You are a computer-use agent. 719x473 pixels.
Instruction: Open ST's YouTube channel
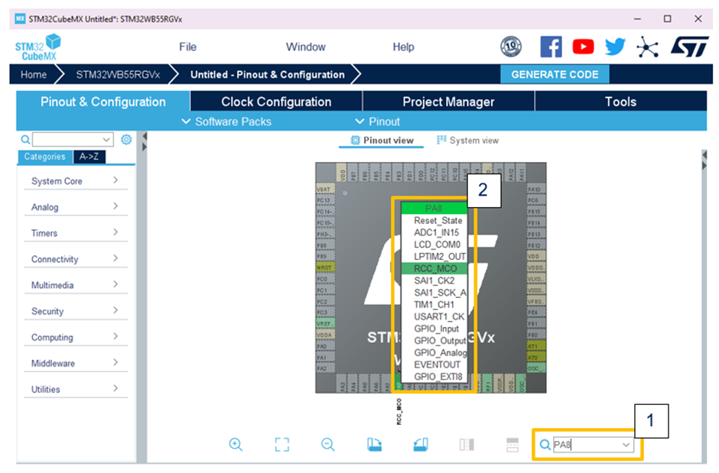583,46
